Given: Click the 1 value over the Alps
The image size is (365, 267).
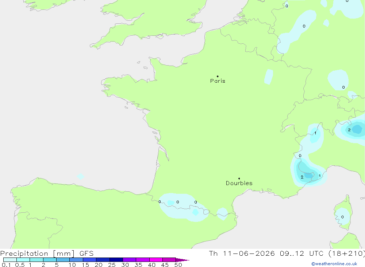Looking at the screenshot, I should [315, 133].
